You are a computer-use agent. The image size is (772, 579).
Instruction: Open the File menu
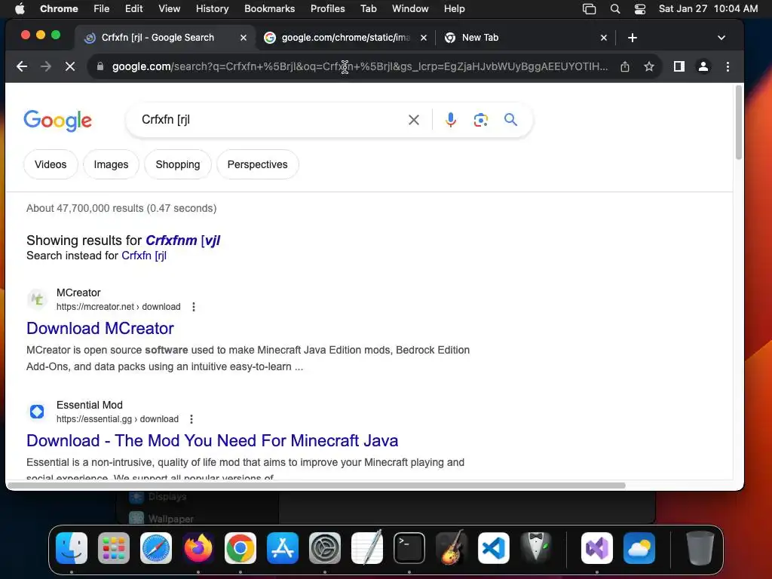click(102, 9)
